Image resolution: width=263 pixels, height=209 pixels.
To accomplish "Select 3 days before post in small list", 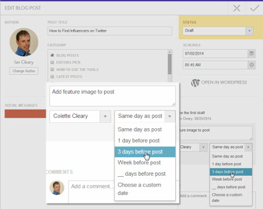I will 231,172.
